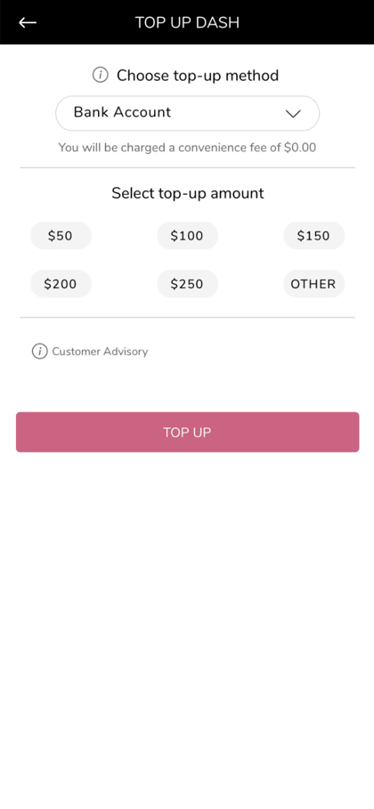
Task: Select OTHER to set custom amount
Action: click(313, 284)
